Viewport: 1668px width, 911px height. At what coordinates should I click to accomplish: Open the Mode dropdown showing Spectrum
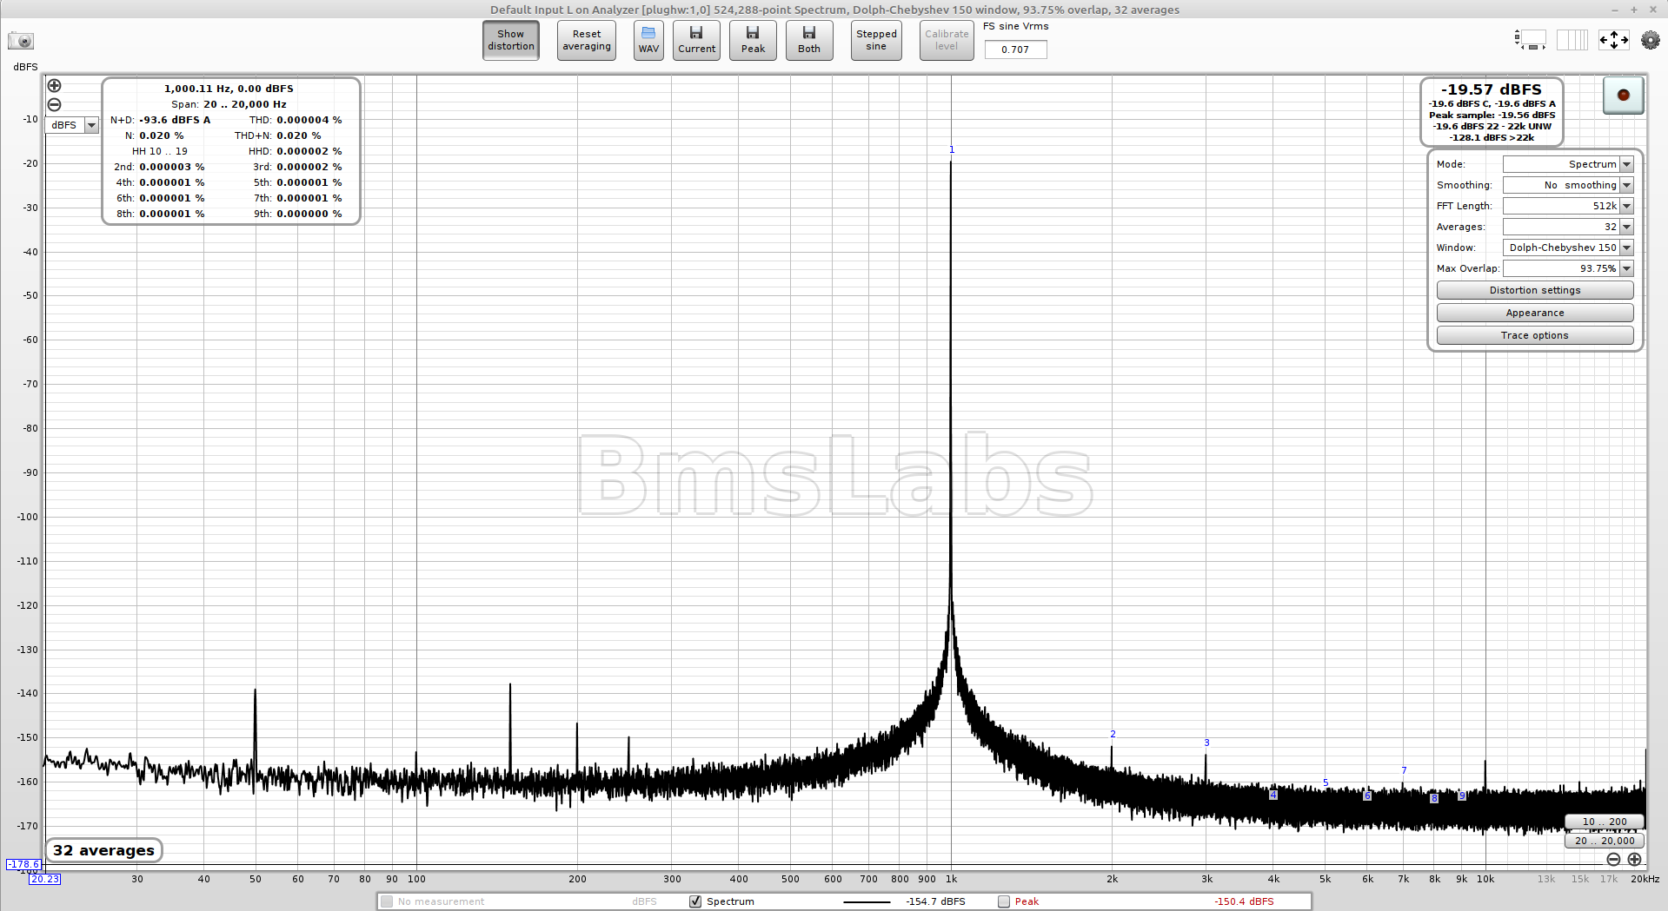[1568, 164]
